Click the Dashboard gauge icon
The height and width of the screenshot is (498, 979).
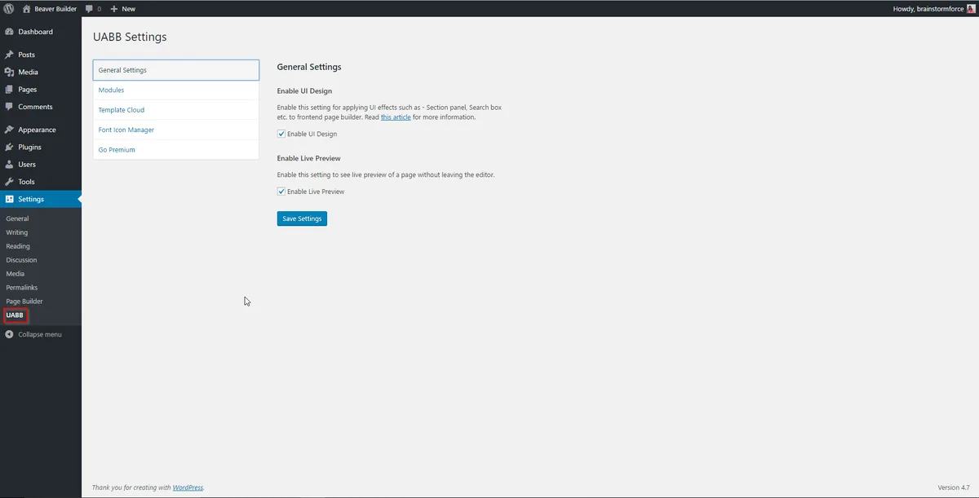(9, 32)
